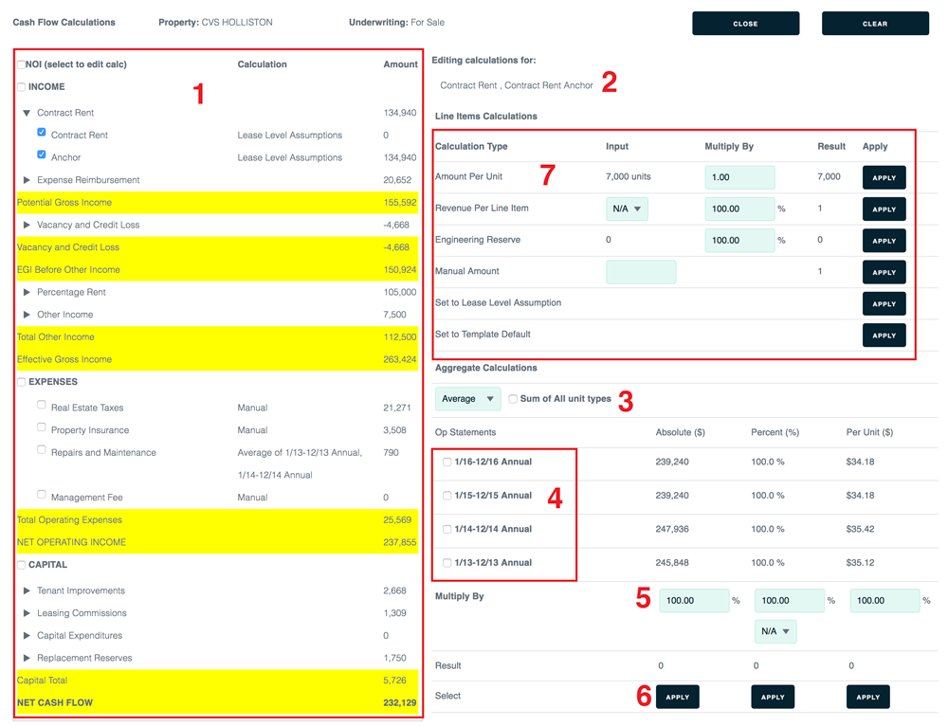Click the Manual Amount input field
948x726 pixels.
641,272
